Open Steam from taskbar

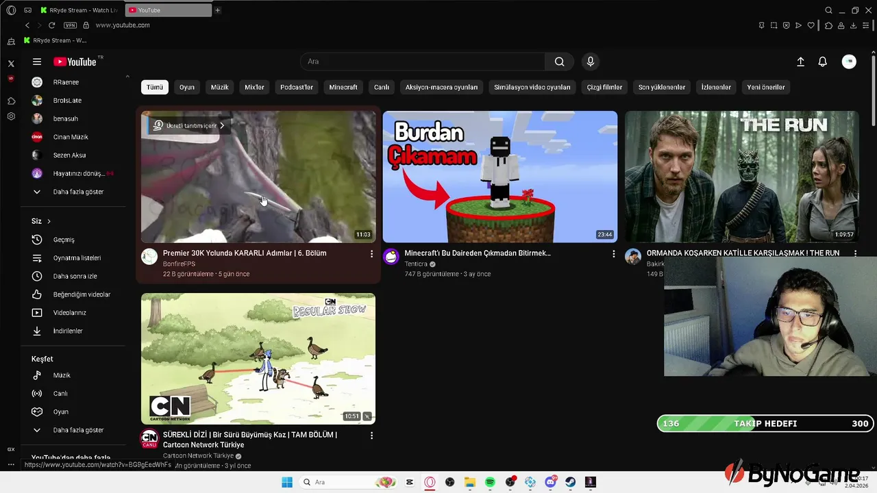click(x=570, y=482)
